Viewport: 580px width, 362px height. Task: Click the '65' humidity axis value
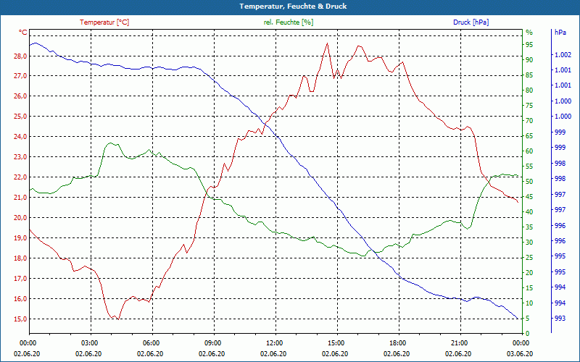pyautogui.click(x=529, y=136)
